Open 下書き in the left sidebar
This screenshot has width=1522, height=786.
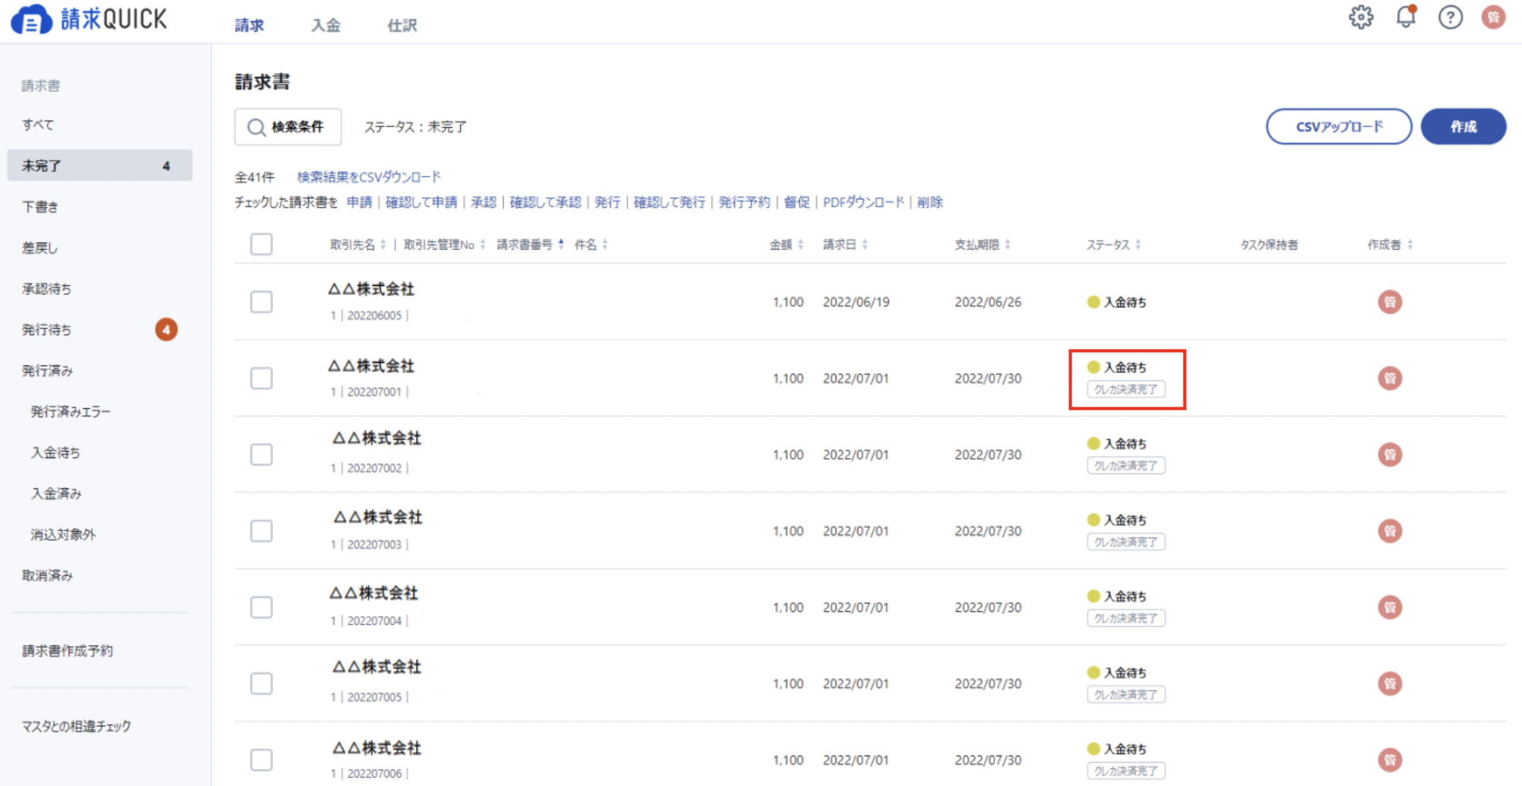pos(40,207)
